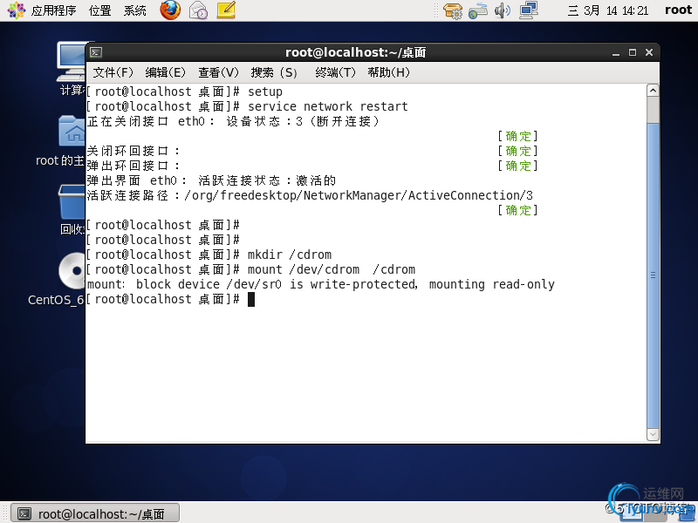The image size is (698, 523).
Task: Click the terminal vertical scrollbar thumb
Action: coord(653,275)
